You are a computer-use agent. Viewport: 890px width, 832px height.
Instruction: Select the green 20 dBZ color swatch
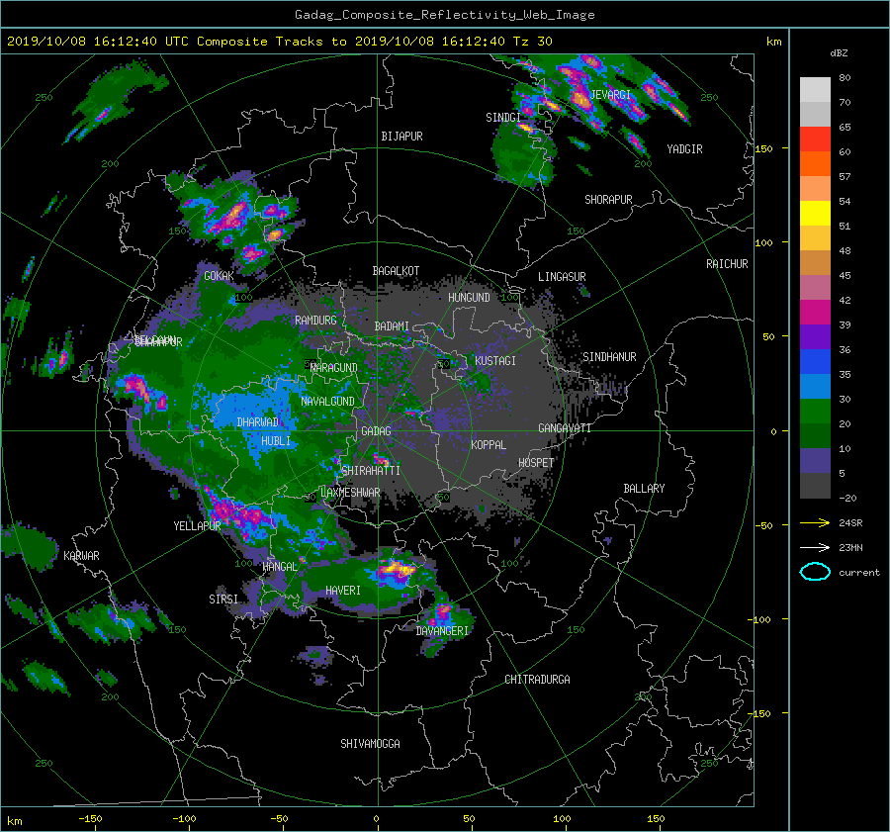[x=815, y=412]
